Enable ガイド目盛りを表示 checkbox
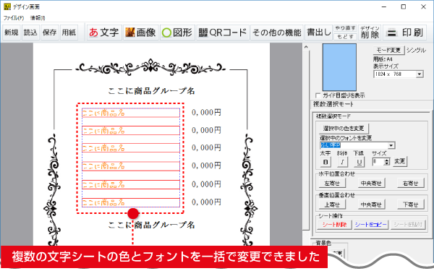Image resolution: width=434 pixels, height=271 pixels. 318,95
